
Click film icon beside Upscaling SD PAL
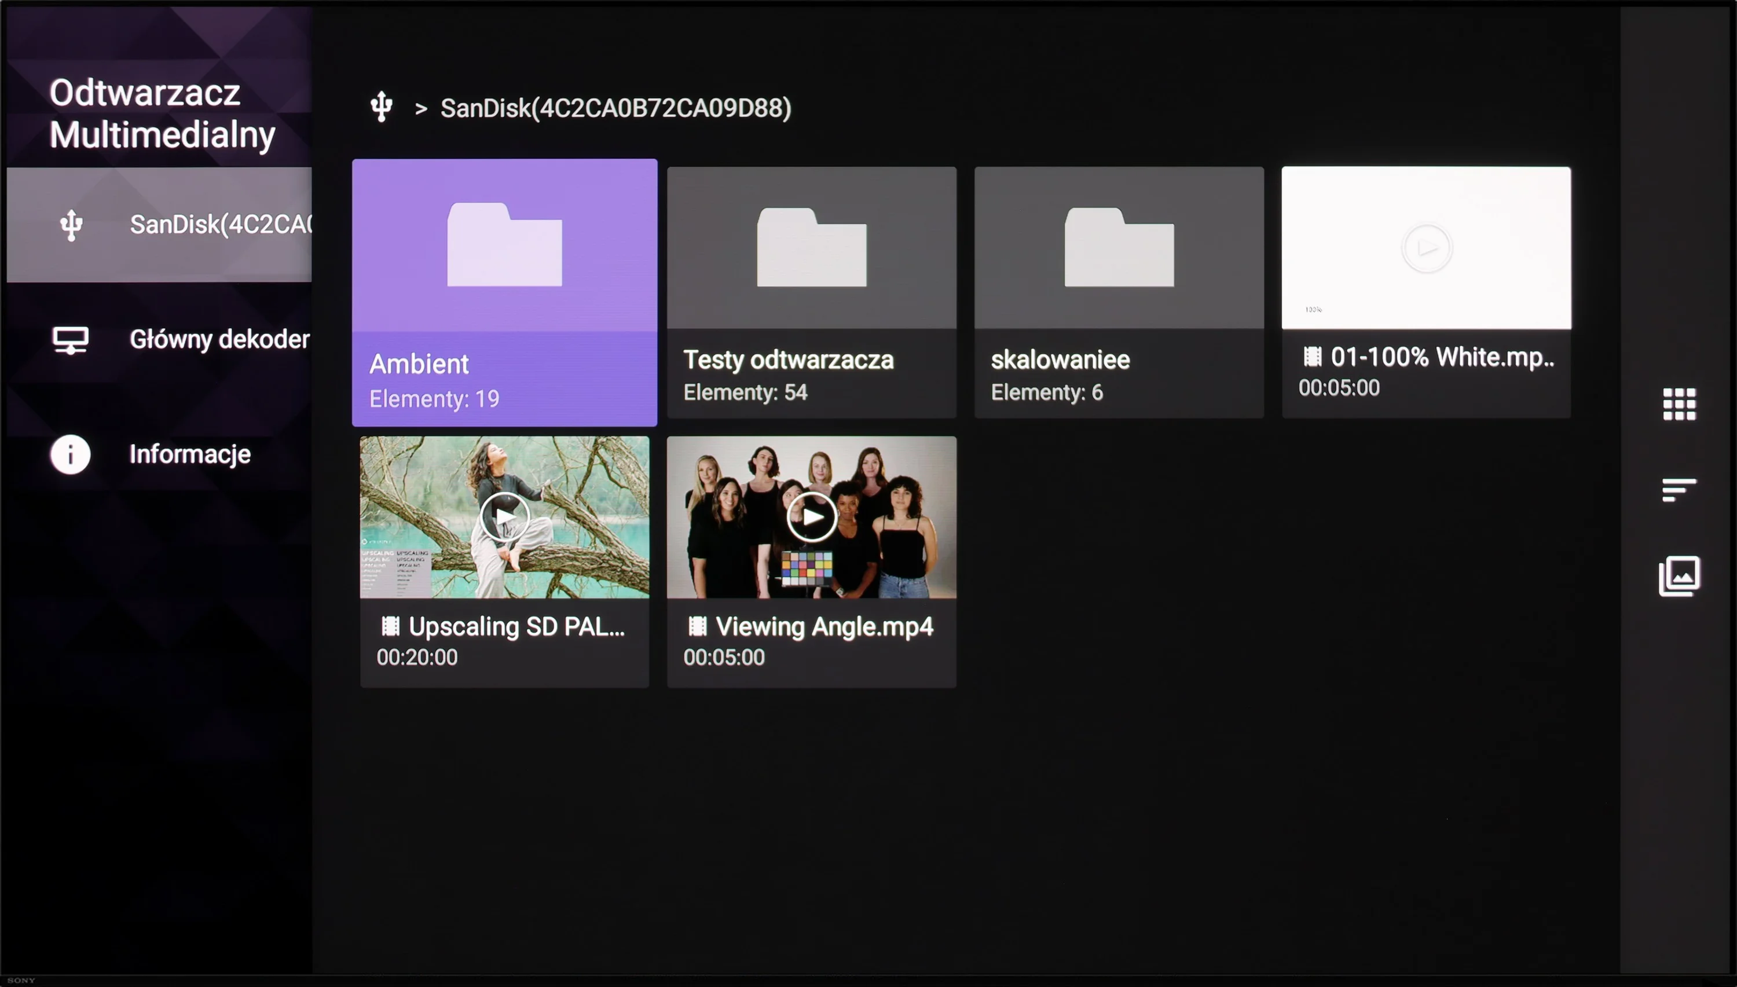coord(390,626)
